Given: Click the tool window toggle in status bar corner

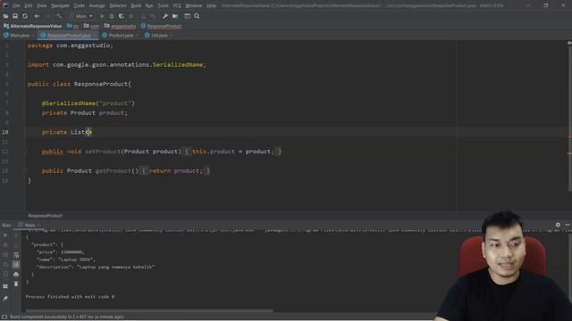Looking at the screenshot, I should [4, 317].
